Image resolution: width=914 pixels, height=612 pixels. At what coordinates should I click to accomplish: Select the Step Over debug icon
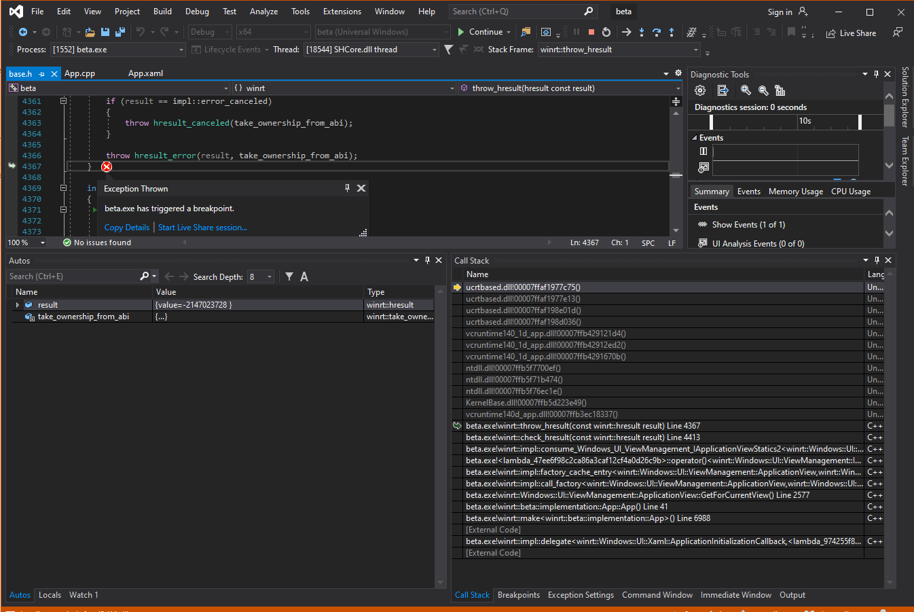point(656,32)
